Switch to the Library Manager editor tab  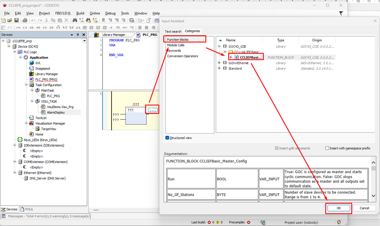pyautogui.click(x=114, y=35)
